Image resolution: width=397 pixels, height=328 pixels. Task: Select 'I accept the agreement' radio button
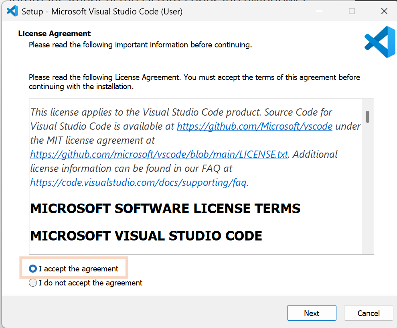[x=32, y=269]
